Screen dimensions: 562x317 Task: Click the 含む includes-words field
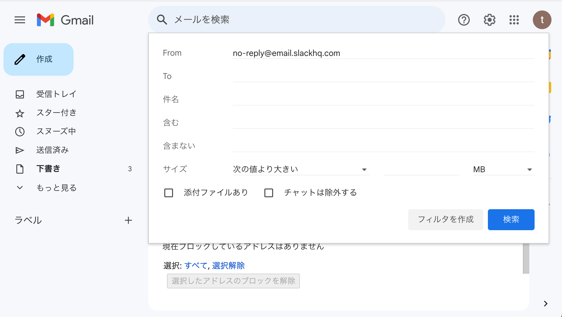(383, 123)
